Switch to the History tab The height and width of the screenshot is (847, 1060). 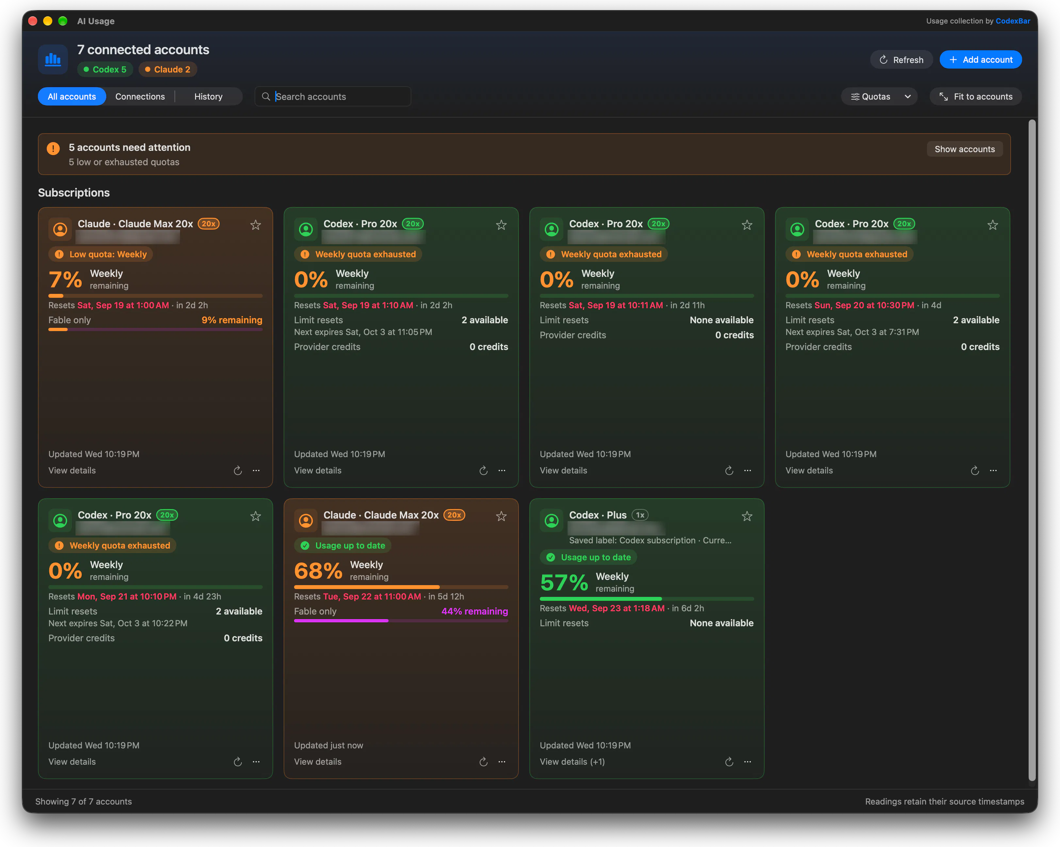tap(208, 97)
